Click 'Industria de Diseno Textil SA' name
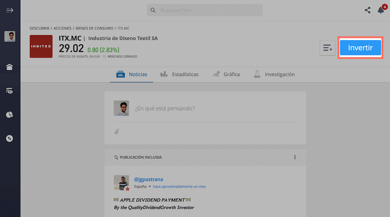Screen dimensions: 390x217 click(123, 38)
